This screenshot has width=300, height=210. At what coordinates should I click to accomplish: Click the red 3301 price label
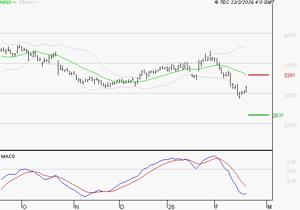pyautogui.click(x=289, y=75)
